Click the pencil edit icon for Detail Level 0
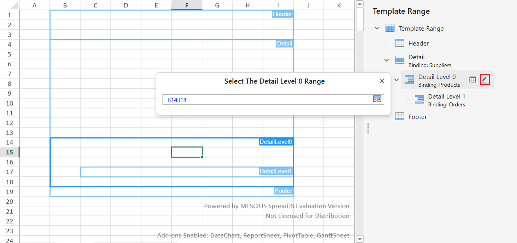 click(x=485, y=80)
